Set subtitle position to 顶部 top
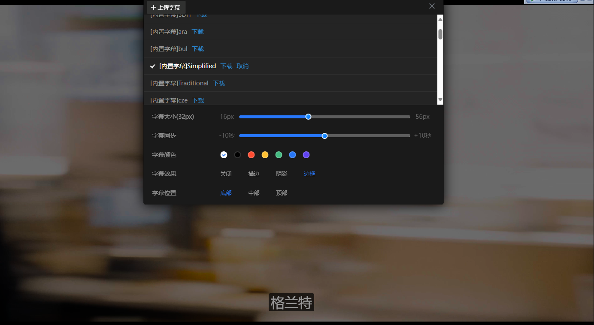The height and width of the screenshot is (325, 594). pyautogui.click(x=282, y=193)
